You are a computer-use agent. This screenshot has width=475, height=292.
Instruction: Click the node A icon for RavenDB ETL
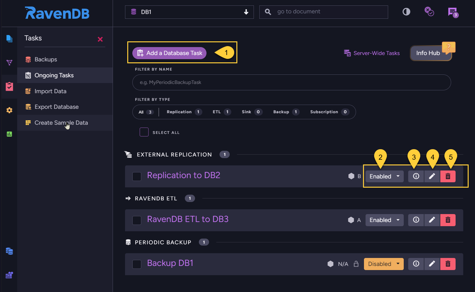(x=351, y=220)
